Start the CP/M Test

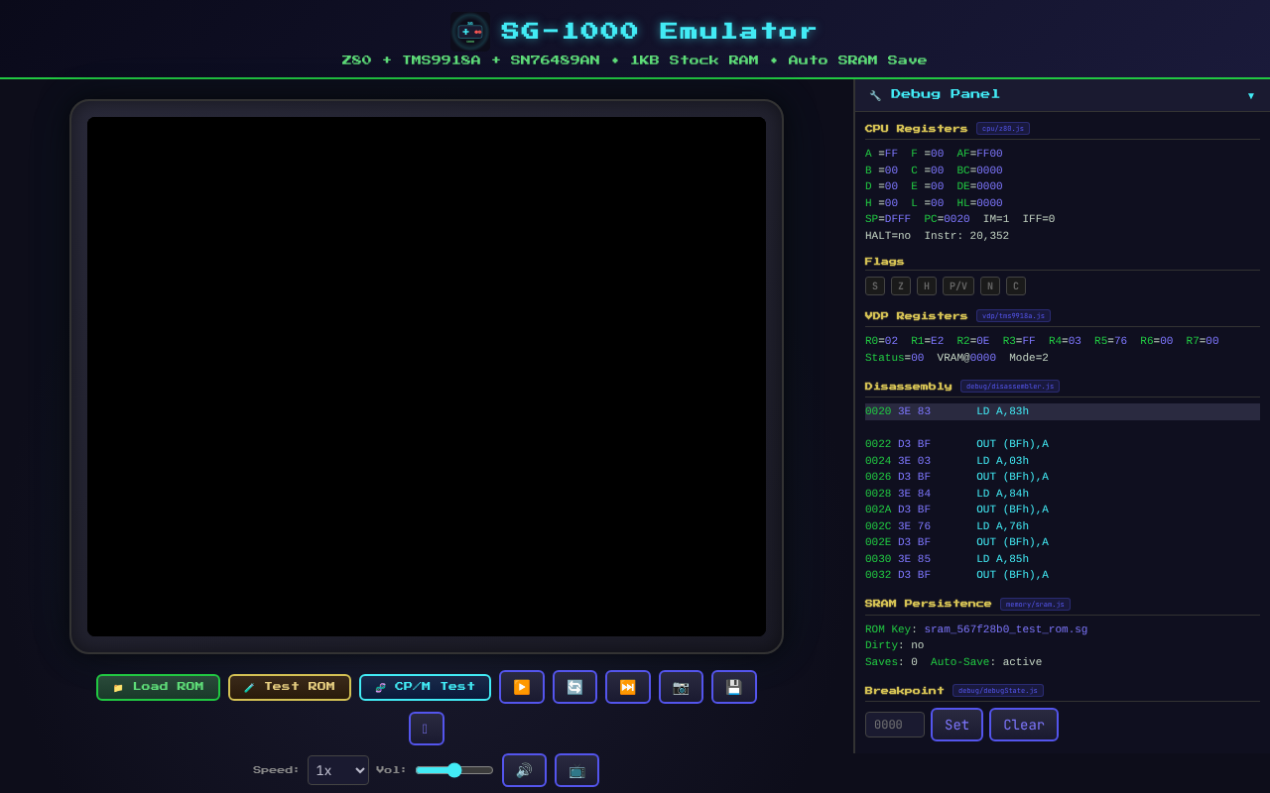[x=425, y=687]
